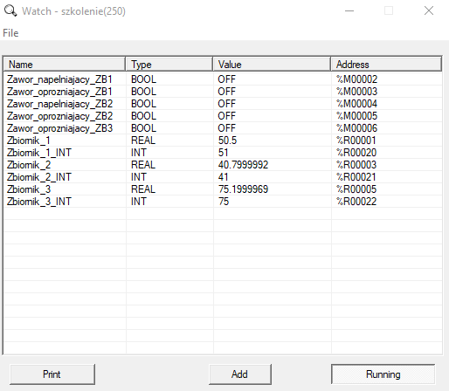
Task: Click the Value column header
Action: click(x=272, y=65)
